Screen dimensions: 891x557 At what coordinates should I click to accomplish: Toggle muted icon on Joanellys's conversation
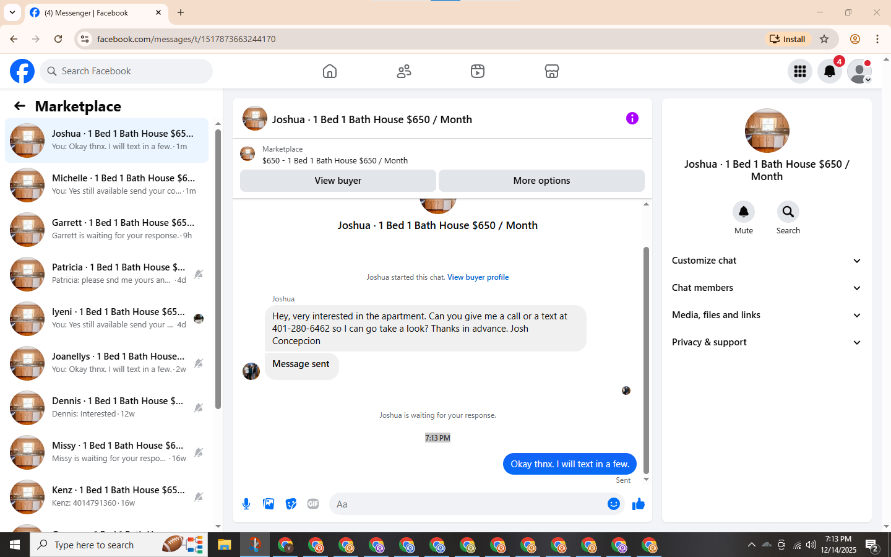199,363
